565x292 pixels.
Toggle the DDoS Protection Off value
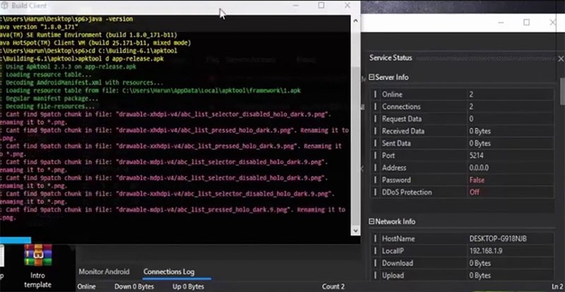click(474, 192)
